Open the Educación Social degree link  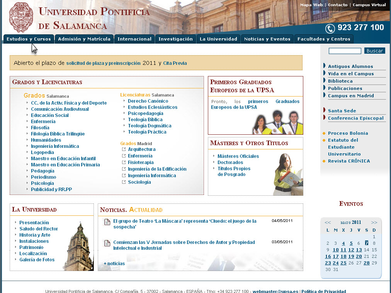coord(49,115)
